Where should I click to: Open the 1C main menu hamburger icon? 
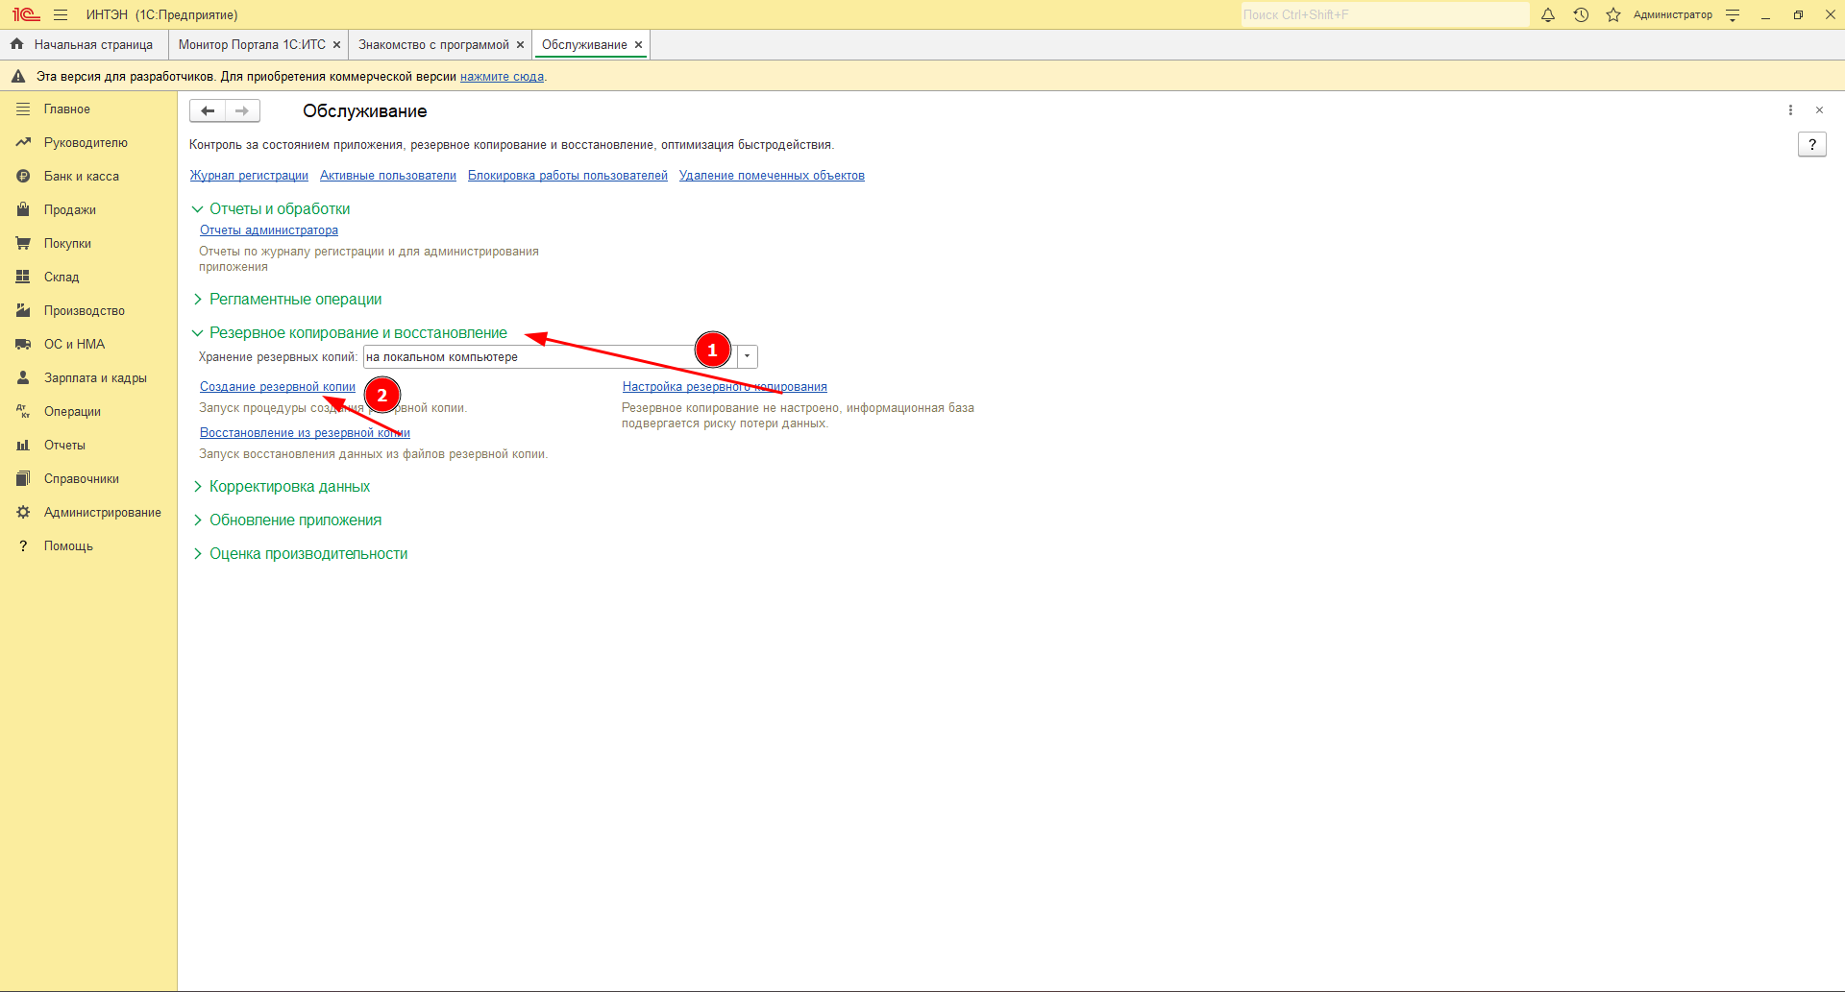[61, 14]
